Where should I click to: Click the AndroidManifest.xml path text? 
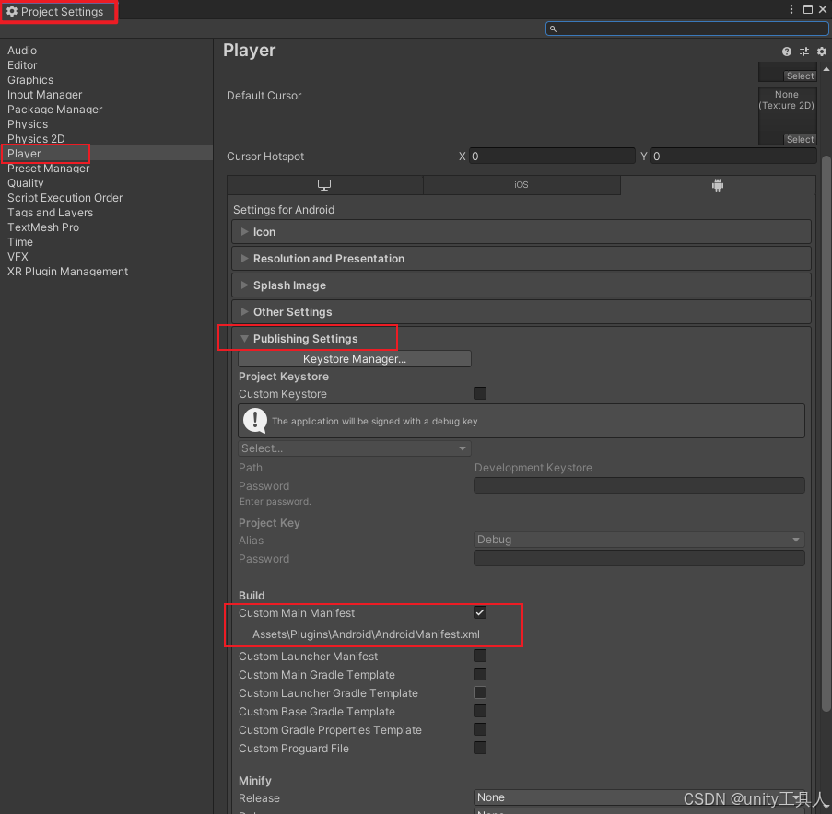pos(366,634)
